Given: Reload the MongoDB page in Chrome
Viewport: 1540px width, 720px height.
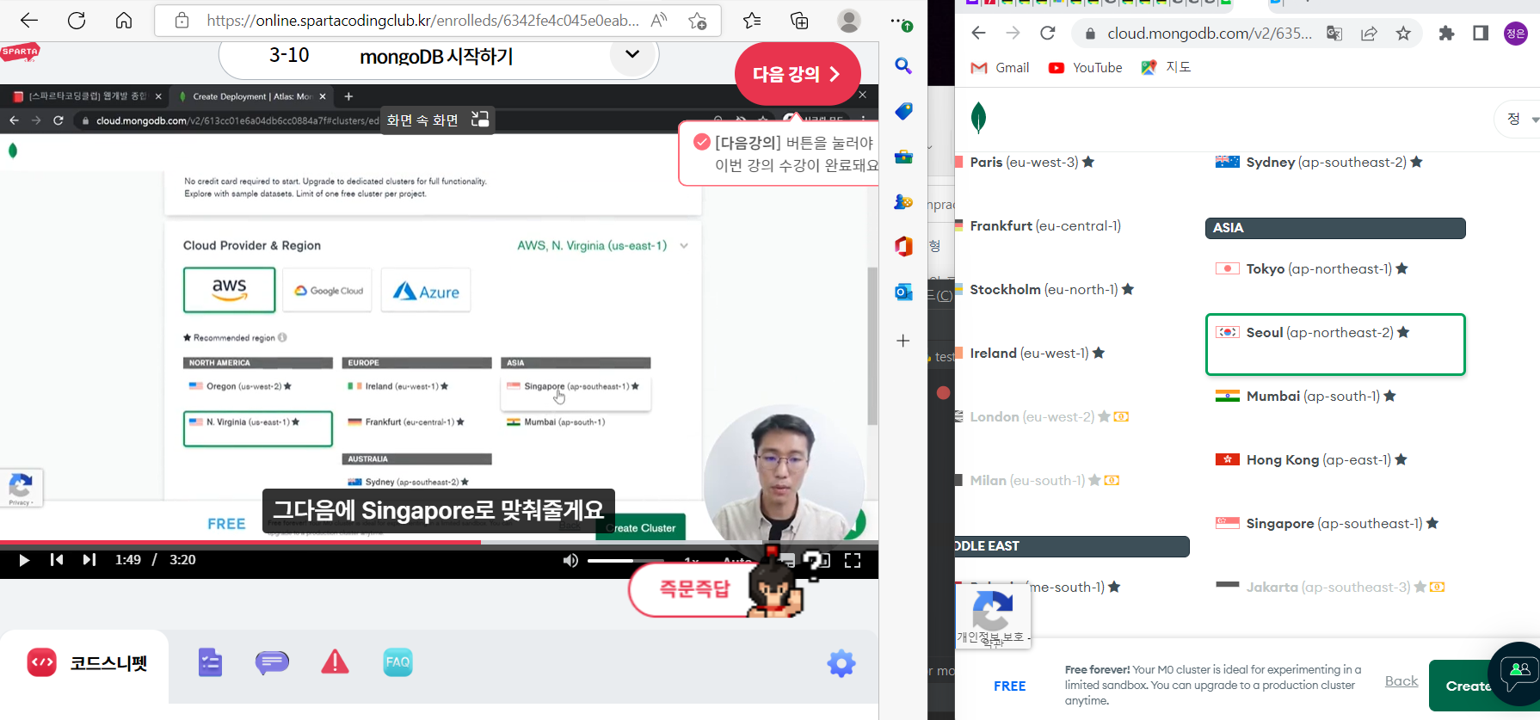Looking at the screenshot, I should [1047, 34].
